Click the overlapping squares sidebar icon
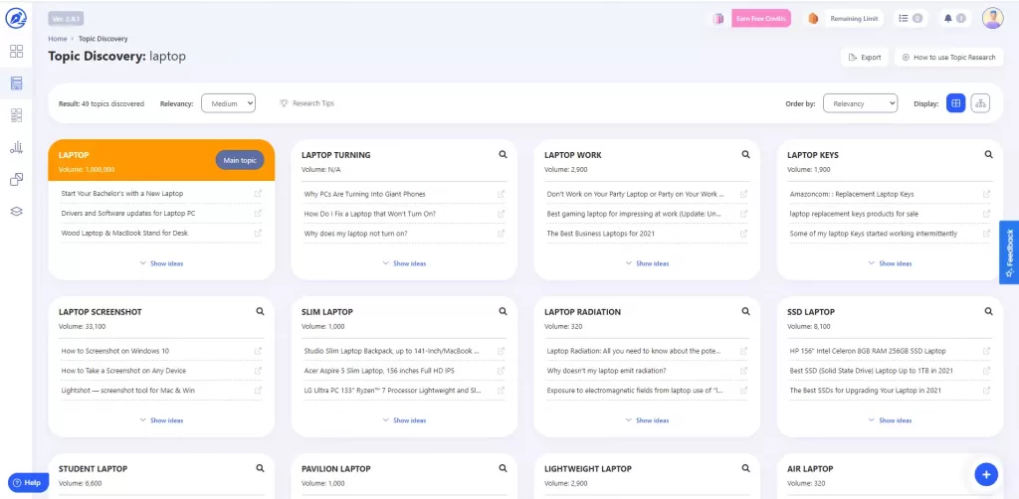The image size is (1019, 499). pyautogui.click(x=16, y=179)
